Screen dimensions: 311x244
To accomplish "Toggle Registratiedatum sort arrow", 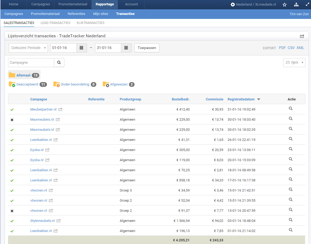I will 259,99.
